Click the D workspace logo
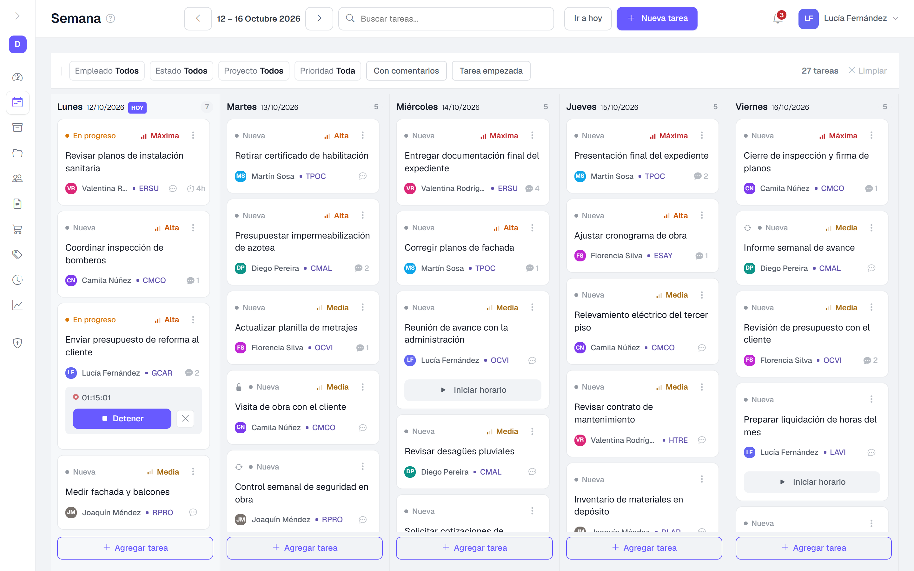 [x=17, y=44]
